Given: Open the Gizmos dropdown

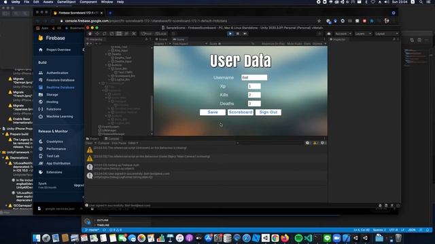Looking at the screenshot, I should (319, 43).
